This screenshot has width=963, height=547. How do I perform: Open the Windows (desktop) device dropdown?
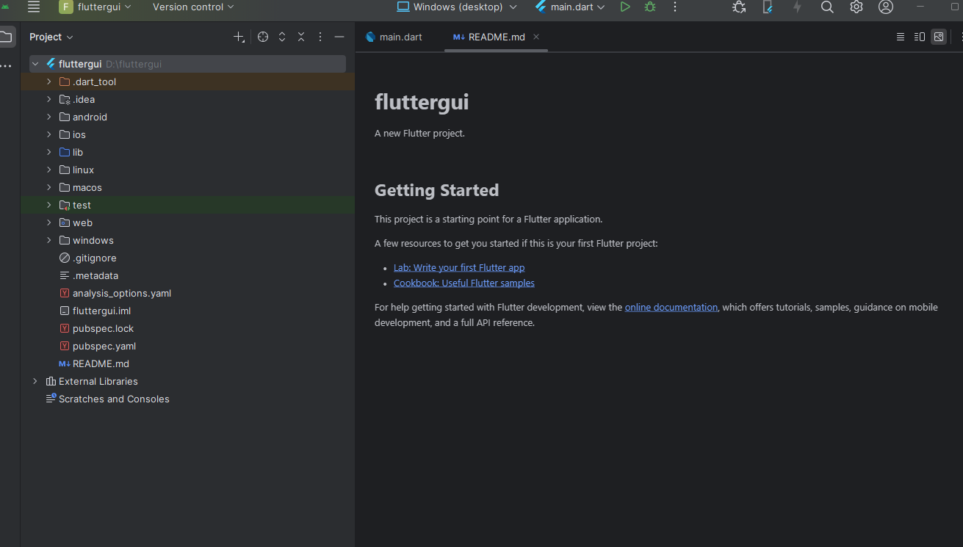tap(457, 7)
